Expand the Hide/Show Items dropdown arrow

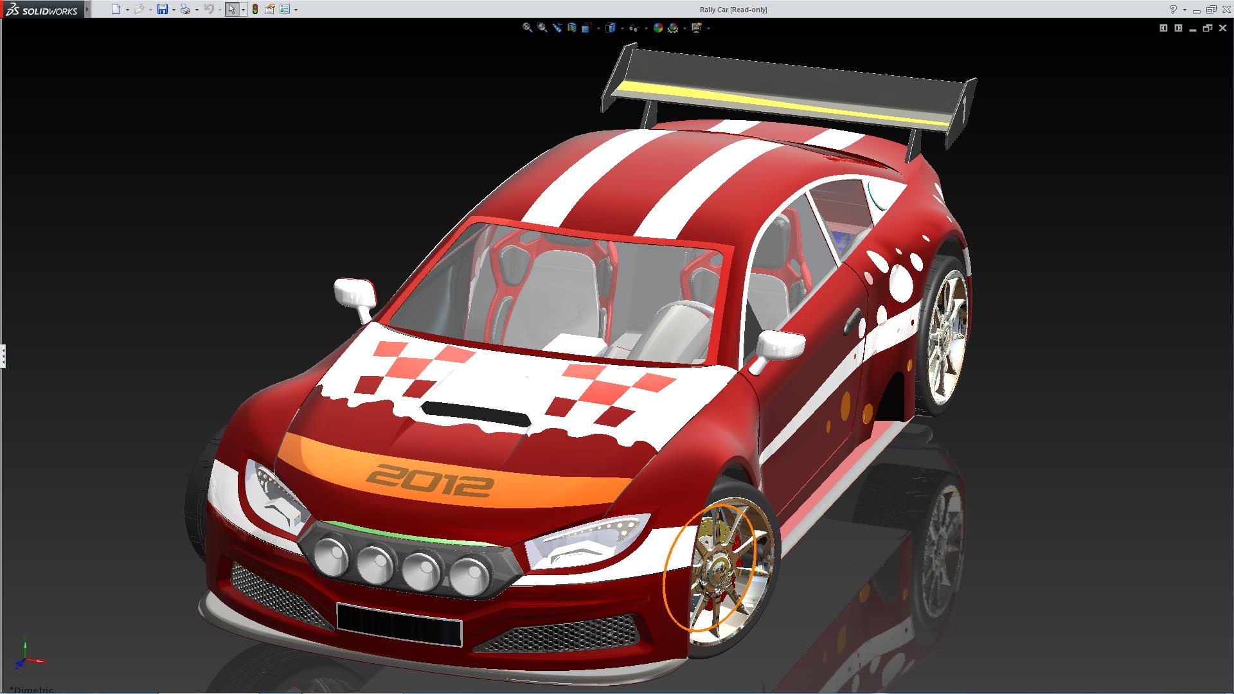point(646,28)
